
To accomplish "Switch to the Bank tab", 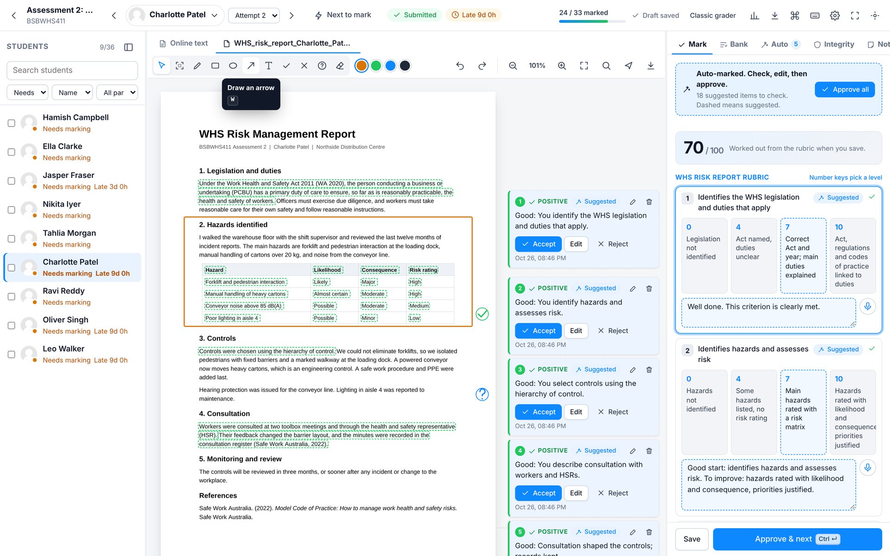I will point(734,44).
